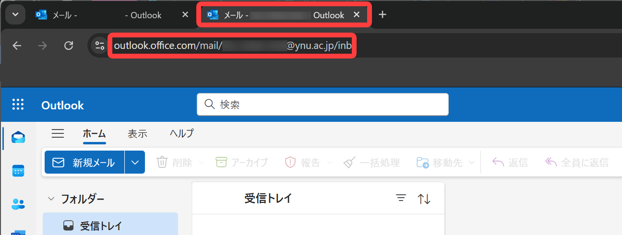622x235 pixels.
Task: Click the Sweep (一括処理) broom button
Action: click(x=372, y=163)
